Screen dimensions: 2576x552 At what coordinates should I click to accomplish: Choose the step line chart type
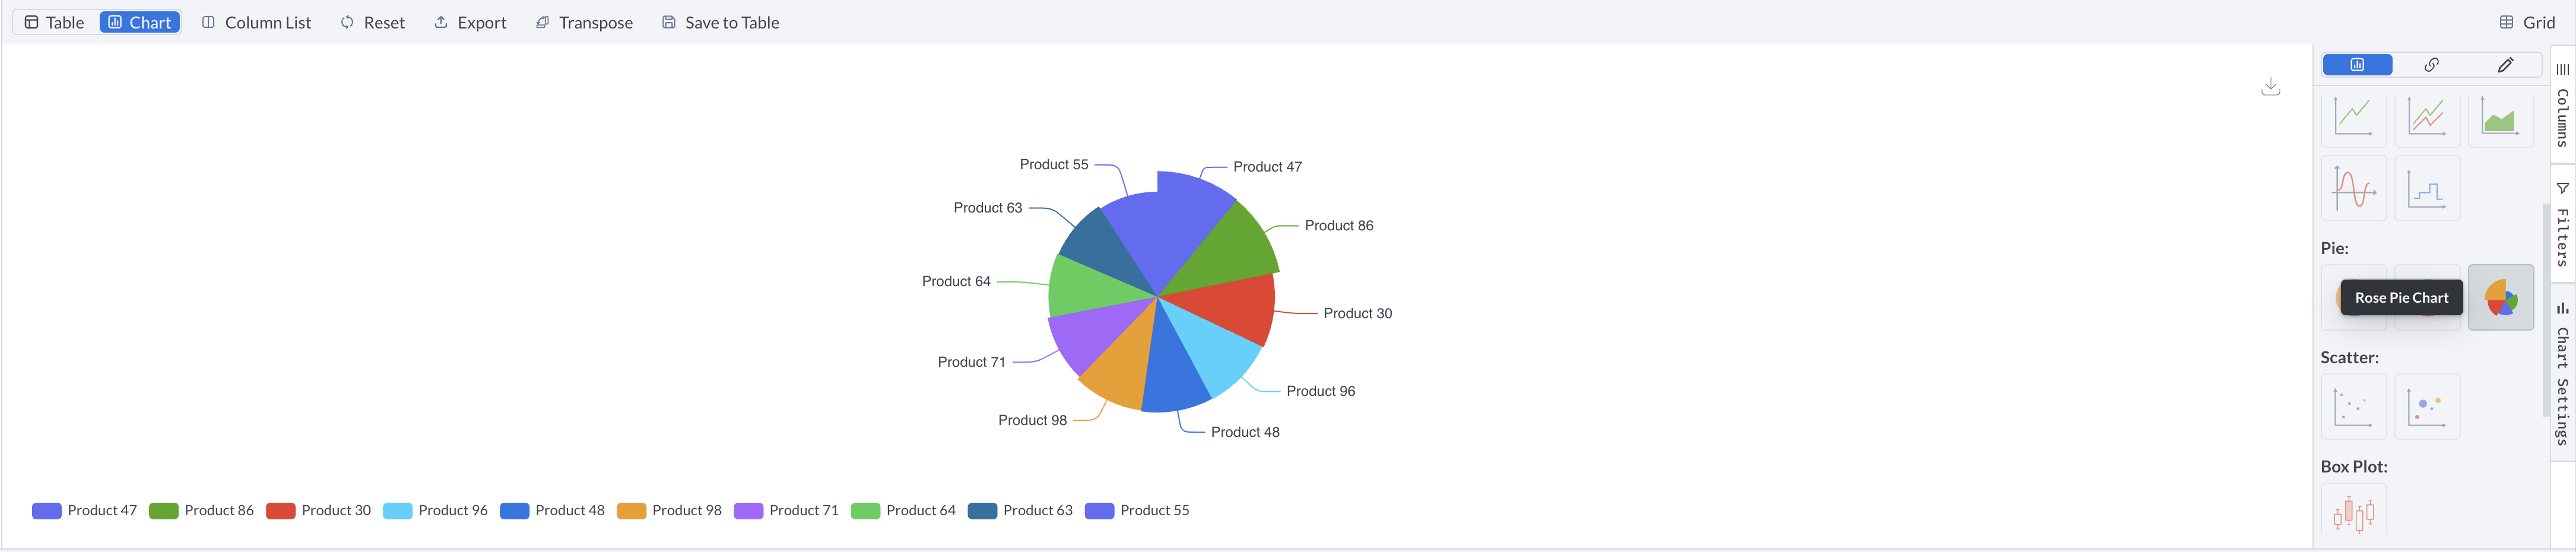coord(2427,188)
